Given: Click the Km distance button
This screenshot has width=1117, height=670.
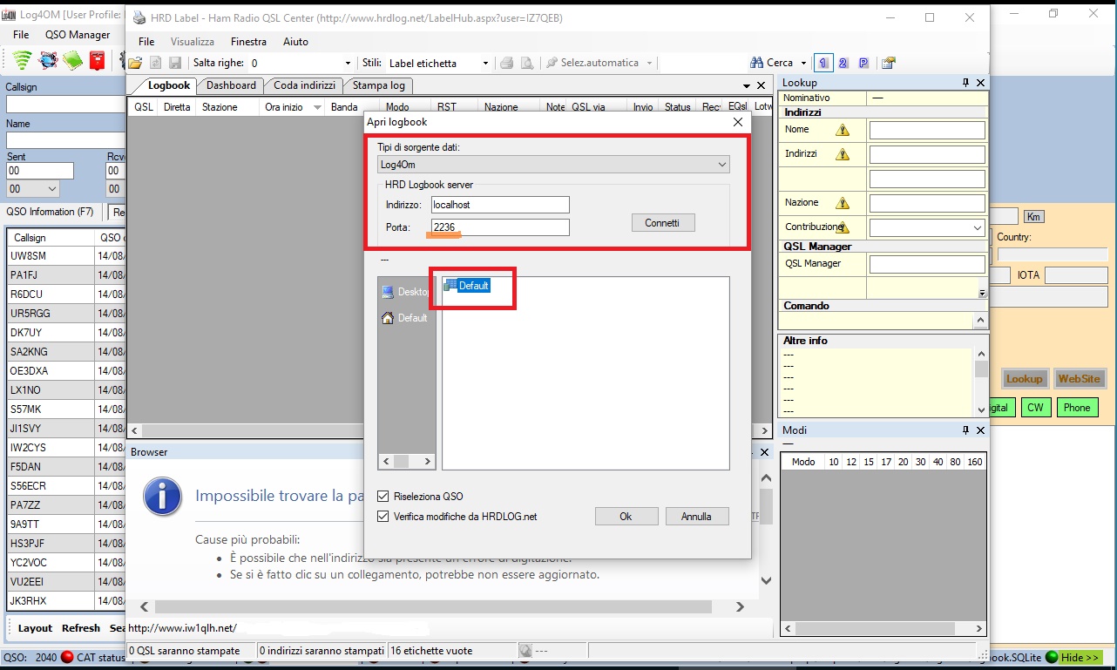Looking at the screenshot, I should (x=1033, y=217).
